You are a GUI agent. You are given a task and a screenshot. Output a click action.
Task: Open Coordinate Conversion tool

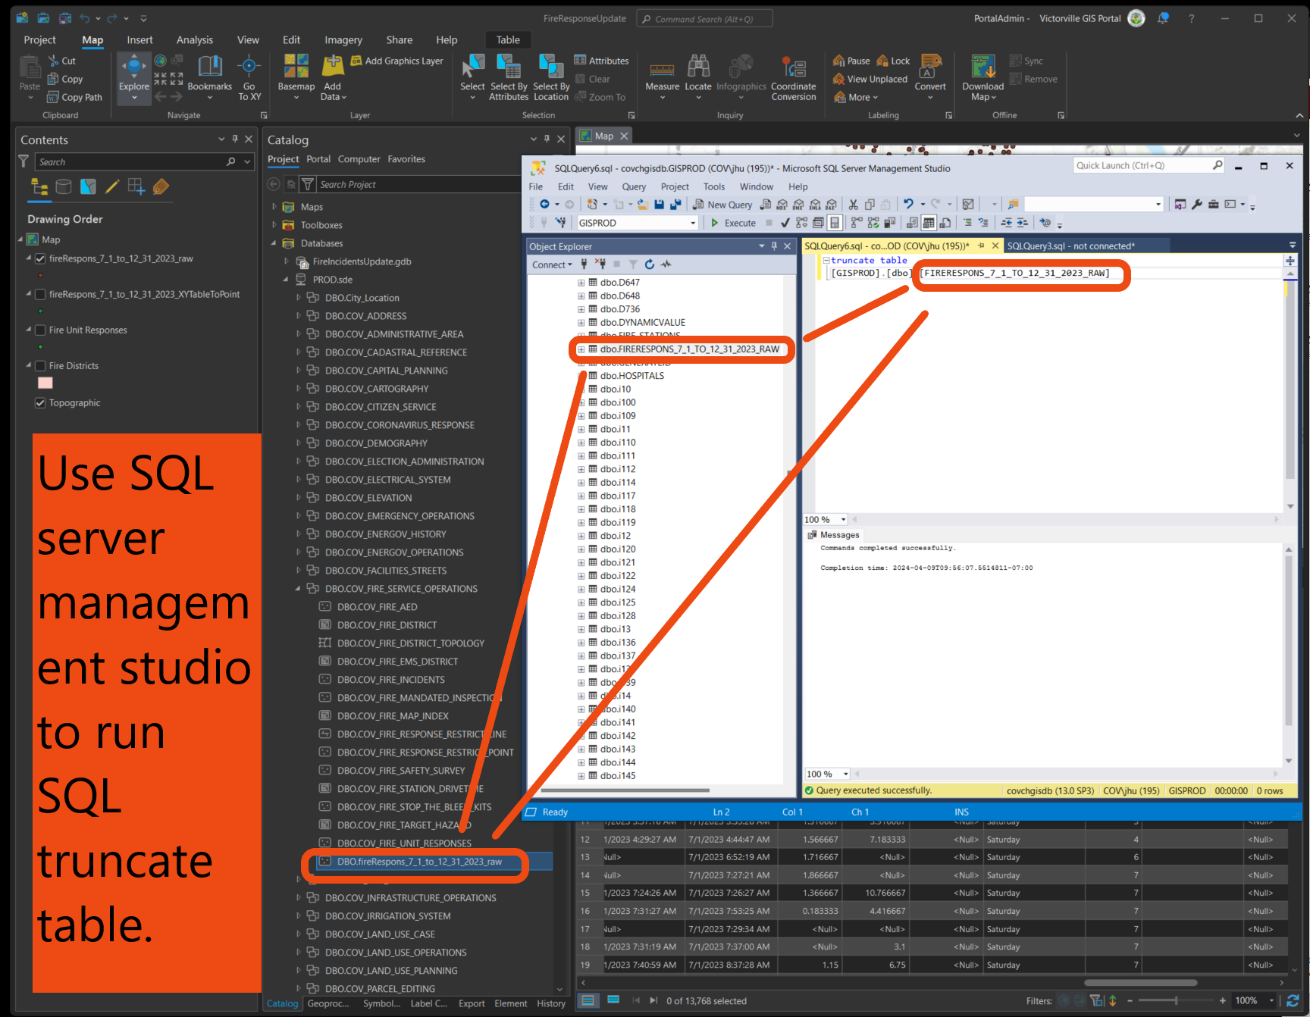[x=794, y=76]
